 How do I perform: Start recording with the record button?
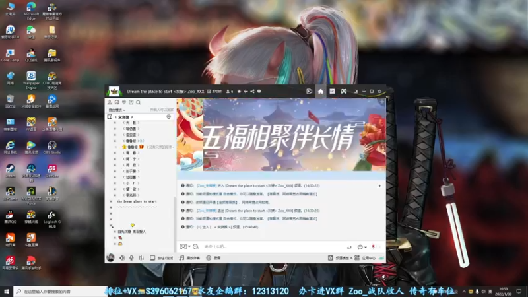213,258
